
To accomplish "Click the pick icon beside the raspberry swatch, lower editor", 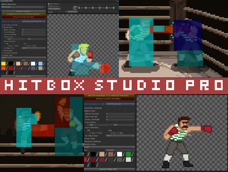I will click(106, 160).
